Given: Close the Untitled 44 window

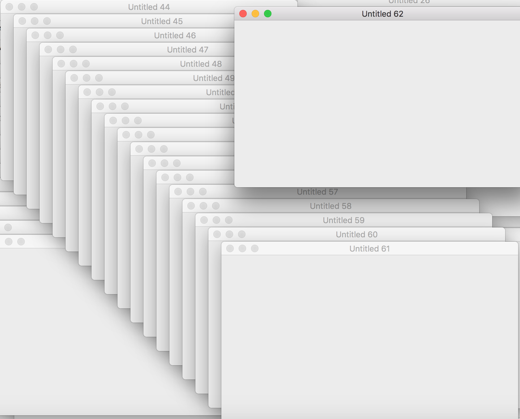Looking at the screenshot, I should (9, 7).
